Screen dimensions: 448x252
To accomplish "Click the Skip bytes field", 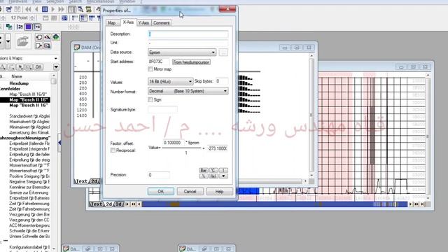I will [x=222, y=81].
